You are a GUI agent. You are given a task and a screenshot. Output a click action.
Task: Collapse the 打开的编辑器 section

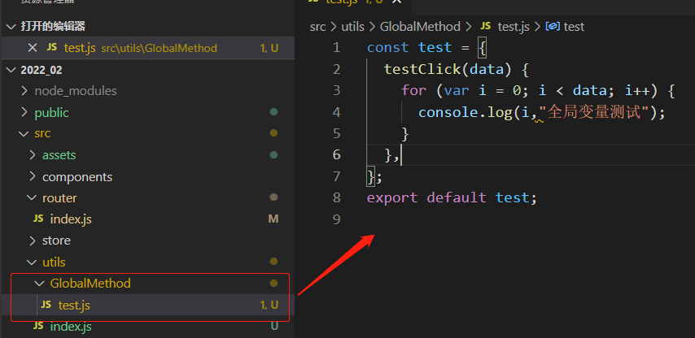pyautogui.click(x=11, y=27)
